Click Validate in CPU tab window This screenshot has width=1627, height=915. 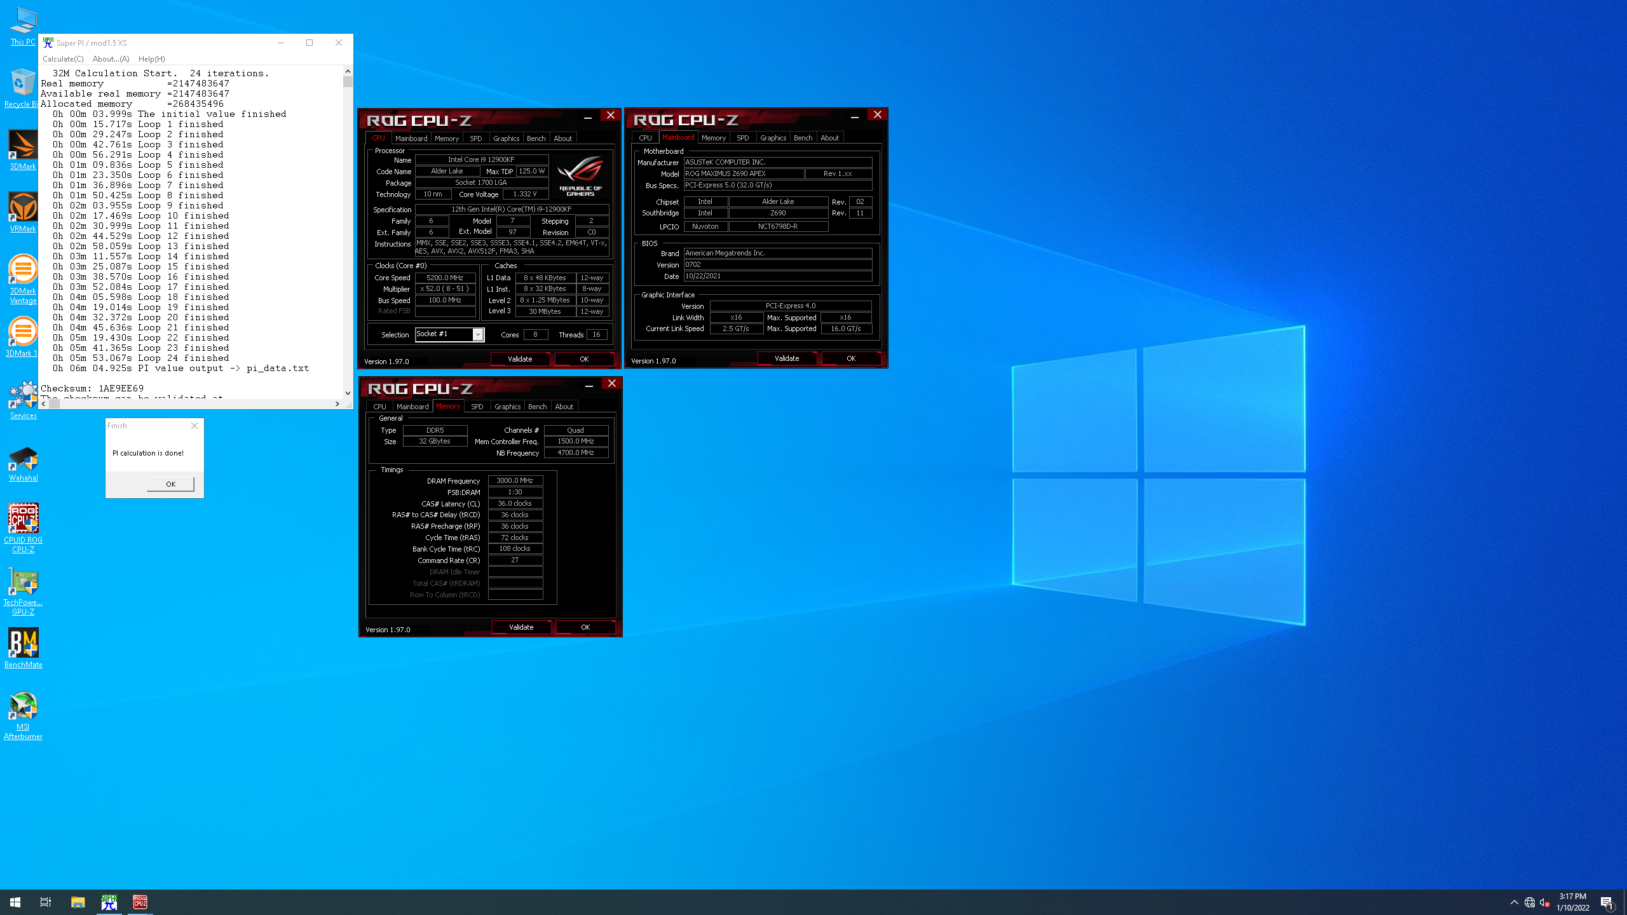click(x=521, y=359)
